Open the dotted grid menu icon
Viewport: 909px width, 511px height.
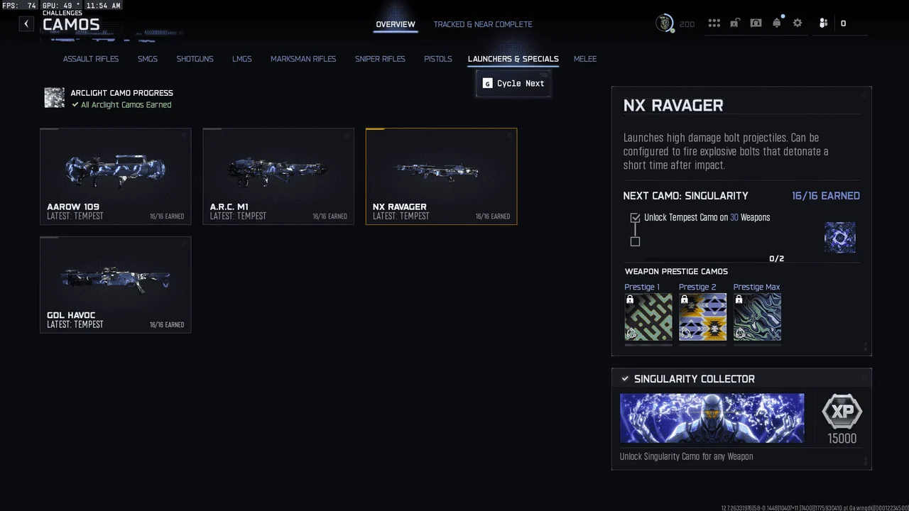pyautogui.click(x=714, y=23)
